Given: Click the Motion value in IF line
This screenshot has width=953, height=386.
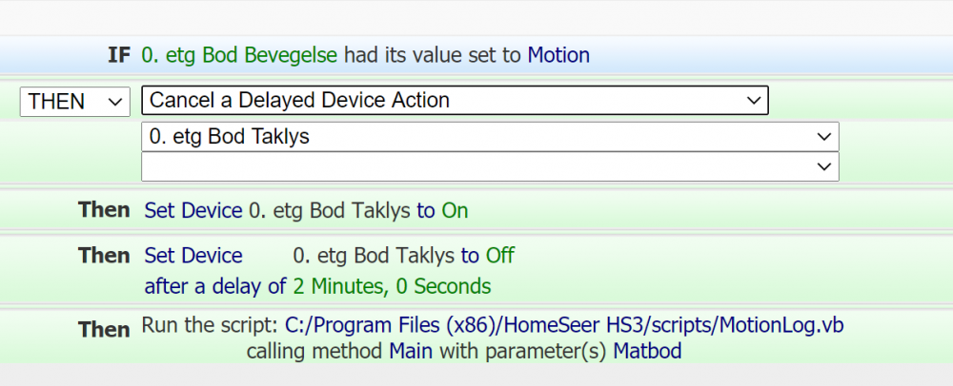Looking at the screenshot, I should click(x=558, y=55).
